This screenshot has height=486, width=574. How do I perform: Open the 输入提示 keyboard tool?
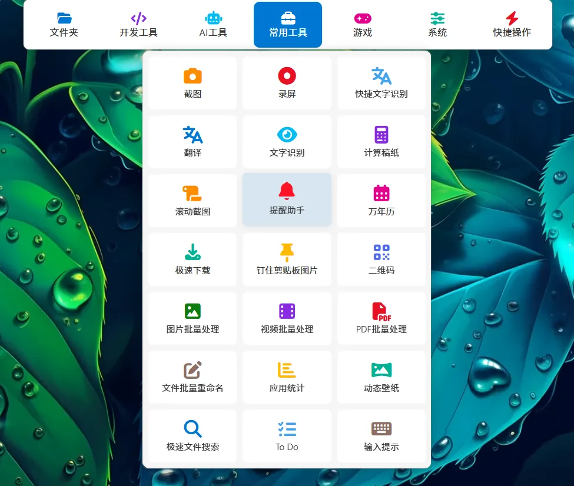(381, 436)
